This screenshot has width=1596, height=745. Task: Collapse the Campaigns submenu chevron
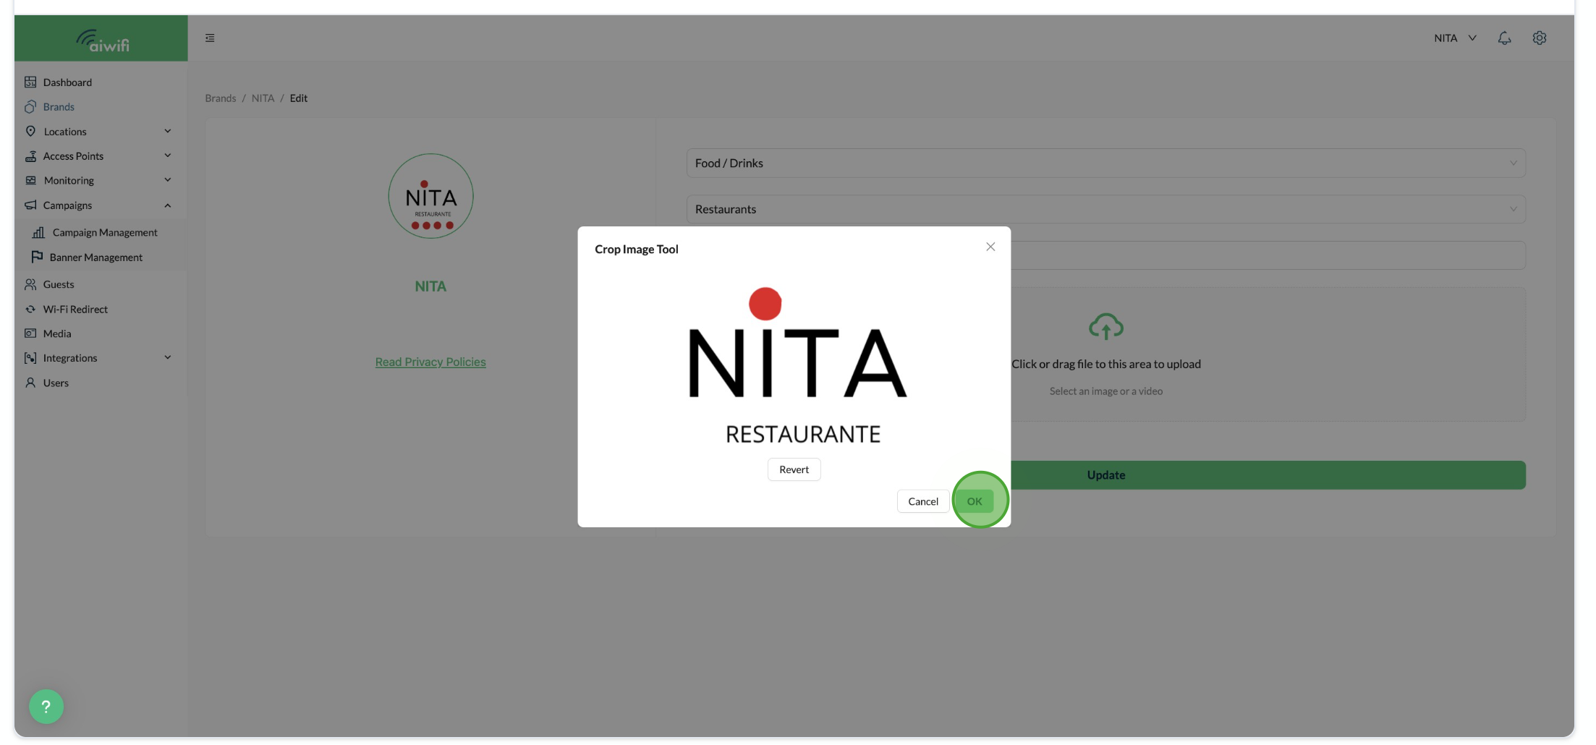tap(168, 205)
